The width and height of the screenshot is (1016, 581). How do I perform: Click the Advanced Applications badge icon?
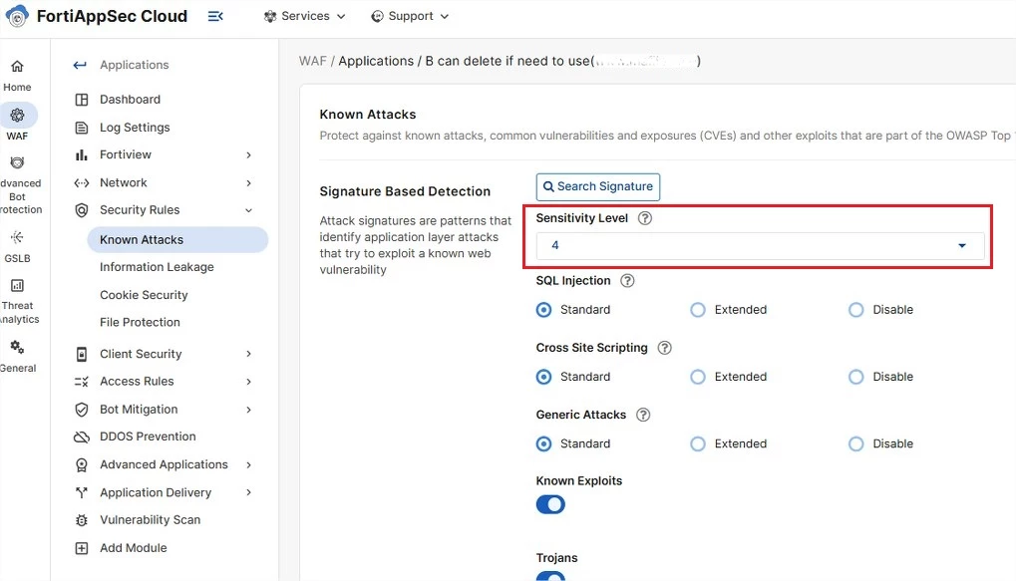pyautogui.click(x=82, y=465)
